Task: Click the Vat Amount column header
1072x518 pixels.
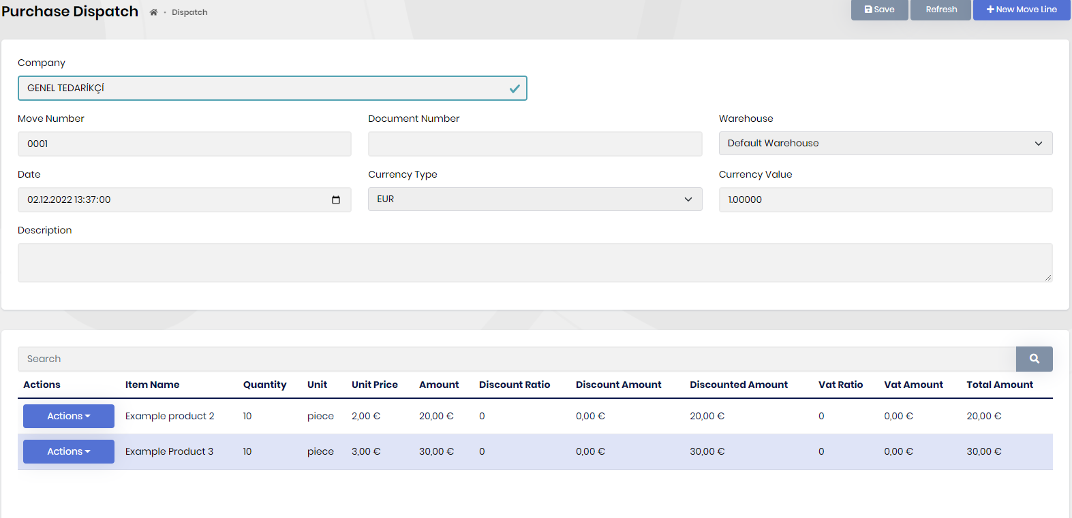Action: click(x=914, y=385)
